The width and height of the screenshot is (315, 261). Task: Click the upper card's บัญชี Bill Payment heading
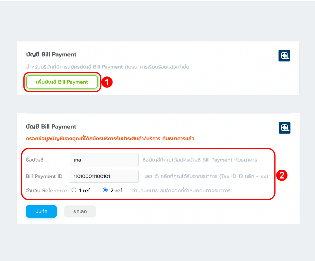(x=51, y=54)
